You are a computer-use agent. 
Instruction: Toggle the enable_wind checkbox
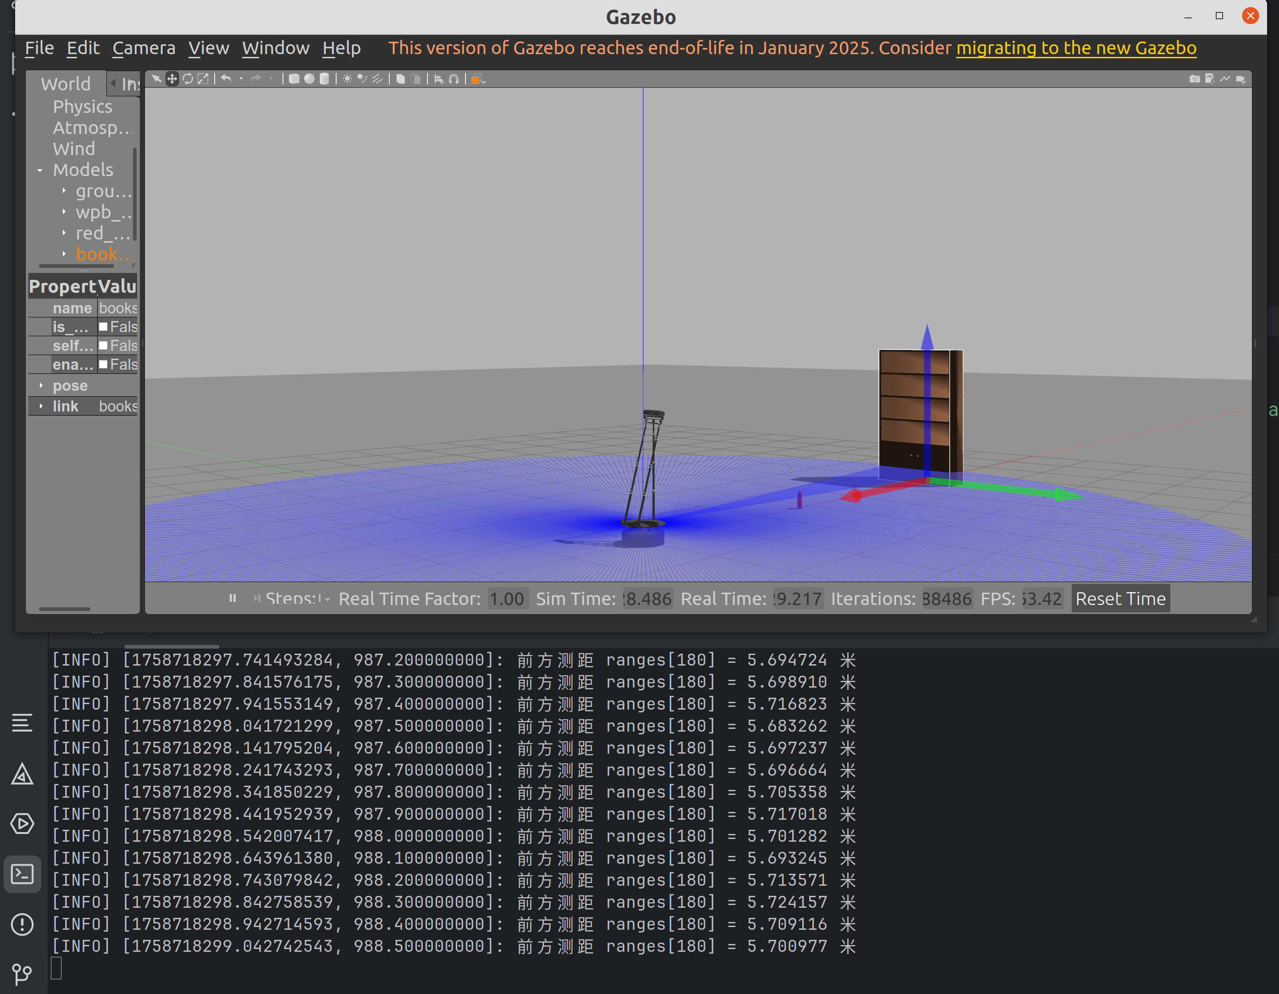pyautogui.click(x=104, y=364)
